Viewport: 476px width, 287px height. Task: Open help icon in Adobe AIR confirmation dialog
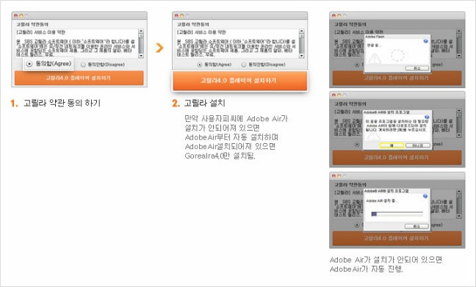(427, 117)
